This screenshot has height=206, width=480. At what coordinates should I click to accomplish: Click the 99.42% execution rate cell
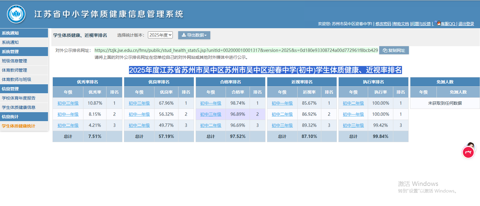coord(380,125)
